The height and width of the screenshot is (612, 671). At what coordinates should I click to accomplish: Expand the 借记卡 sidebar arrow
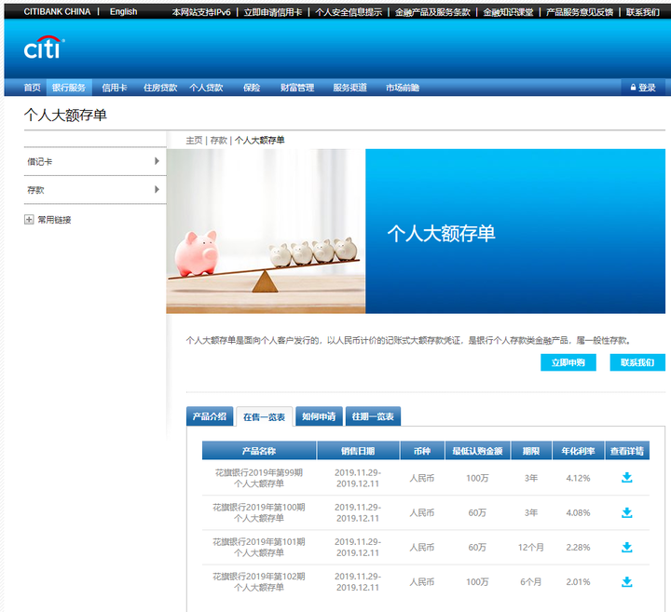pos(157,161)
